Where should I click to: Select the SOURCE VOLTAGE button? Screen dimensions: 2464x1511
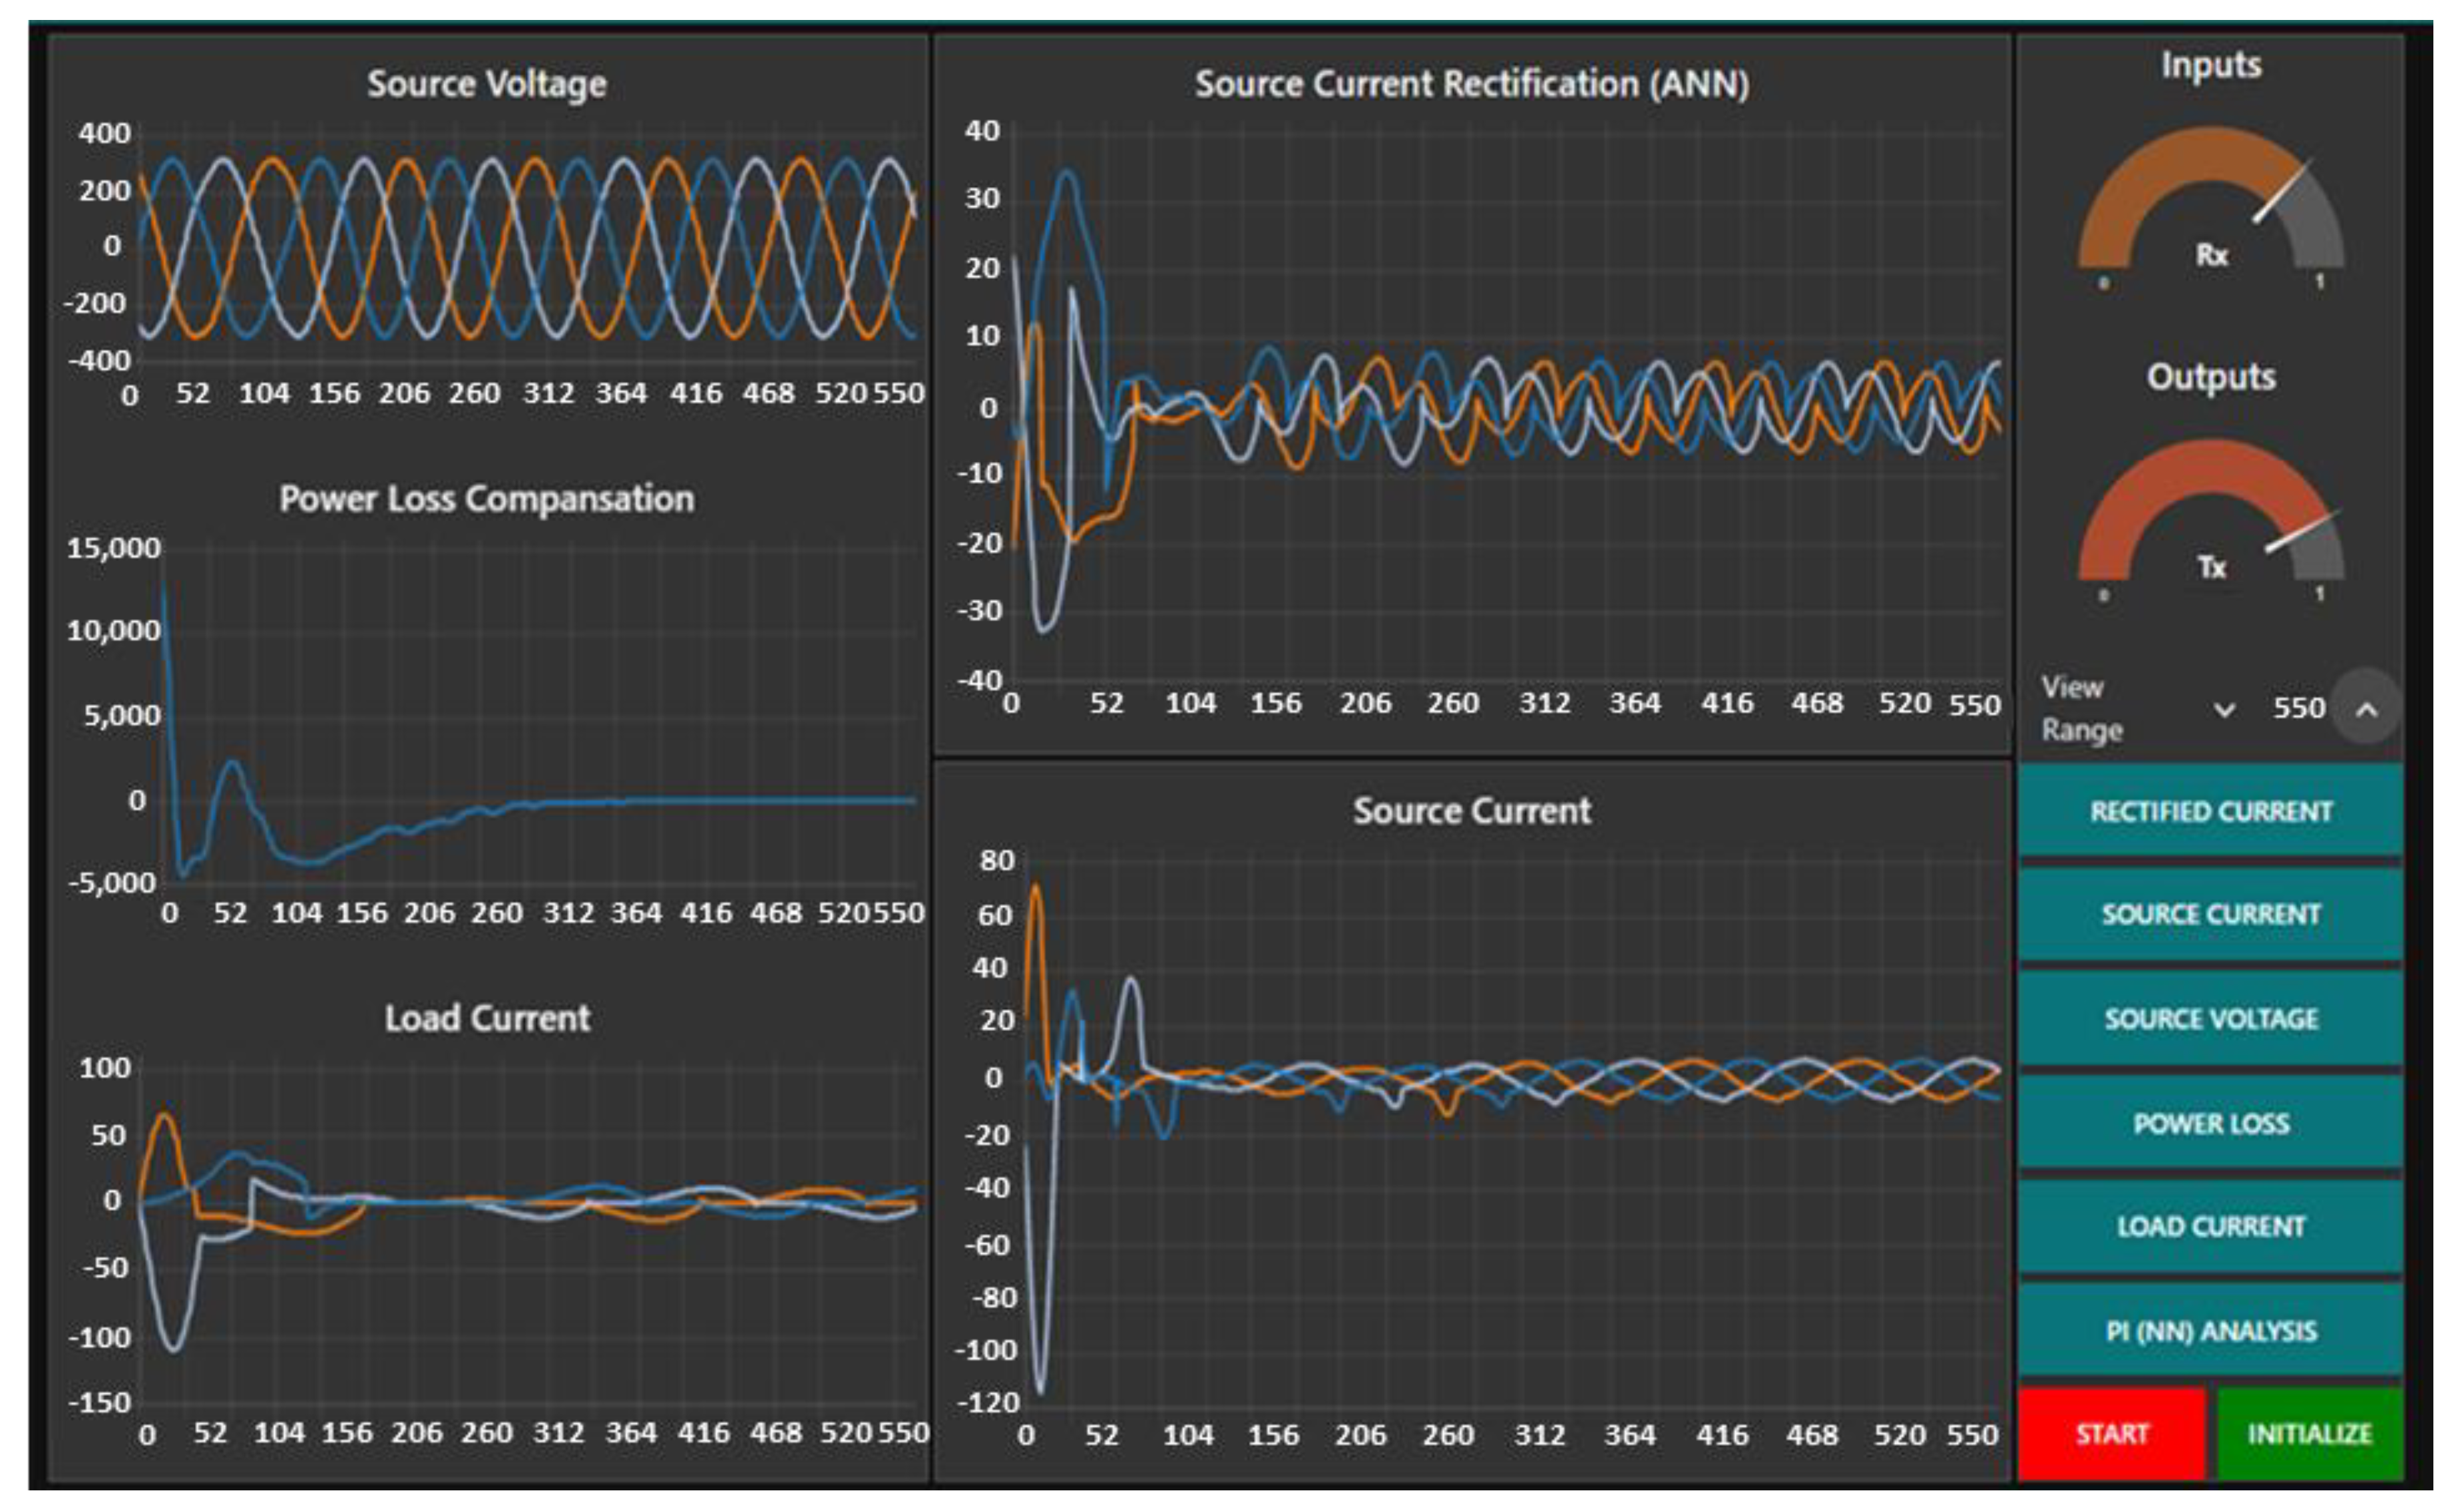2210,1019
